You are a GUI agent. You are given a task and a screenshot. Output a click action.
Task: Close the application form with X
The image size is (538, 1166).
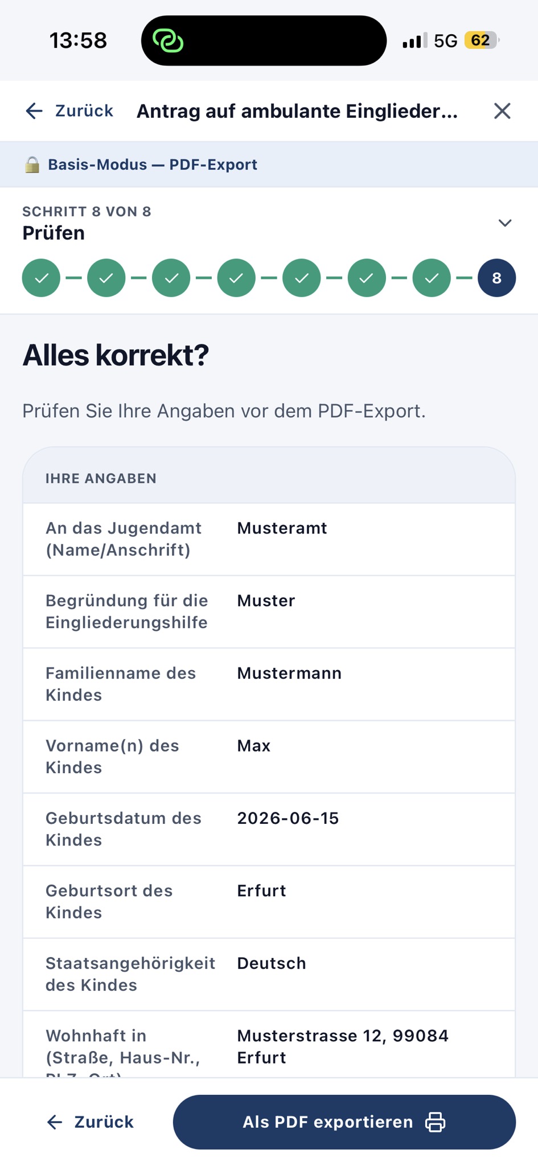click(502, 110)
